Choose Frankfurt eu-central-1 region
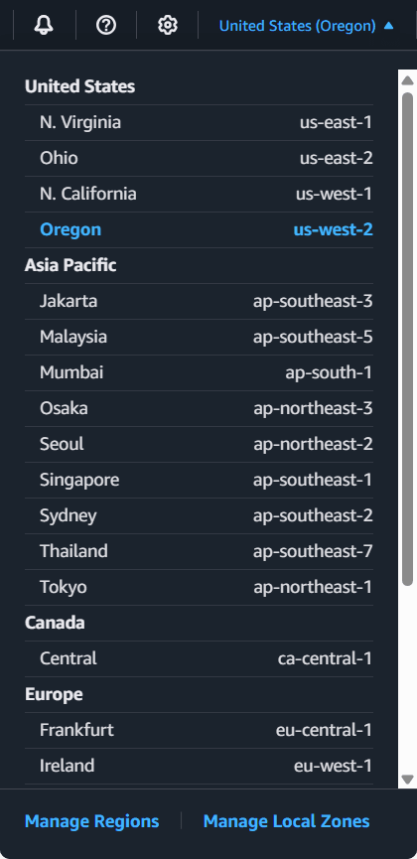Screen dimensions: 417x859 point(199,730)
